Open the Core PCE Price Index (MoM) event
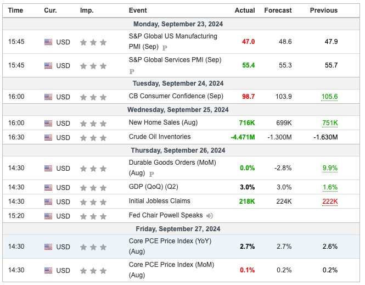Viewport: 365px width, 285px height. (x=172, y=270)
